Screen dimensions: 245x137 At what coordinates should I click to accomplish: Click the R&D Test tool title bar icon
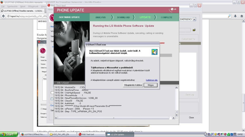pyautogui.click(x=49, y=5)
